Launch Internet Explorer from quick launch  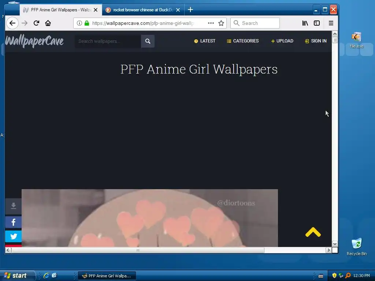click(x=46, y=276)
